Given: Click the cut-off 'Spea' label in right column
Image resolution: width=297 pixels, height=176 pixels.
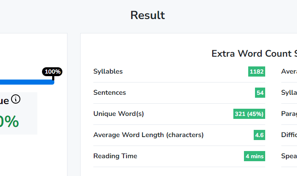Looking at the screenshot, I should (x=289, y=156).
